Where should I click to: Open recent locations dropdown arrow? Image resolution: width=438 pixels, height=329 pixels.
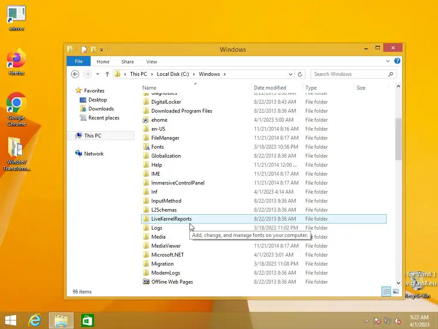point(98,74)
